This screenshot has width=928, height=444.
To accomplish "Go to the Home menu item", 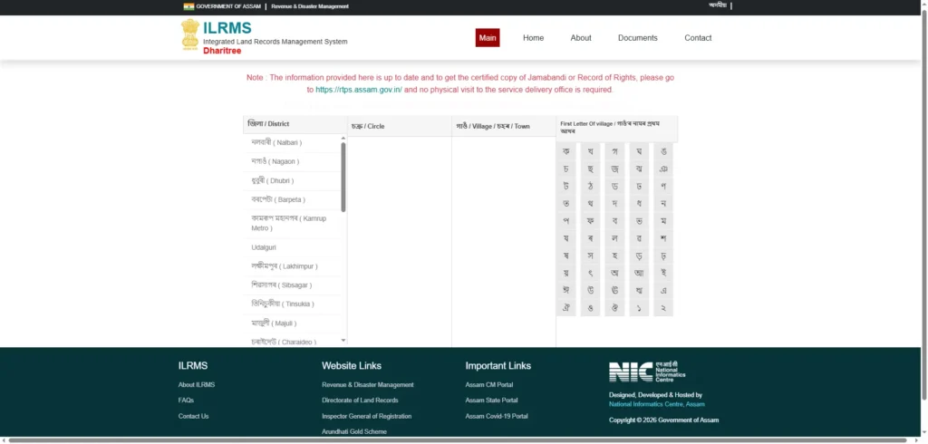I will pyautogui.click(x=533, y=38).
